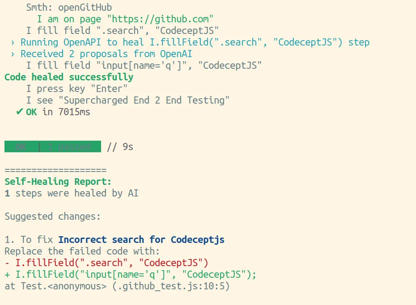The image size is (416, 305).
Task: Click the "Smth: openGitHub" scenario line
Action: pos(69,8)
